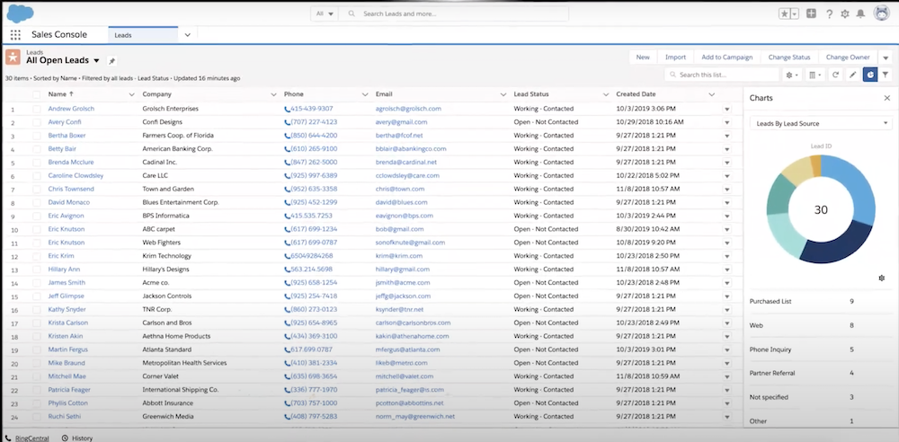Toggle the Charts panel icon
Screen dimensions: 899x442
[x=869, y=75]
